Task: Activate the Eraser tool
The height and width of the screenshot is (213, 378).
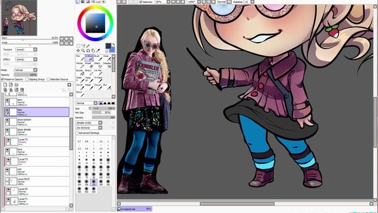Action: (x=89, y=65)
